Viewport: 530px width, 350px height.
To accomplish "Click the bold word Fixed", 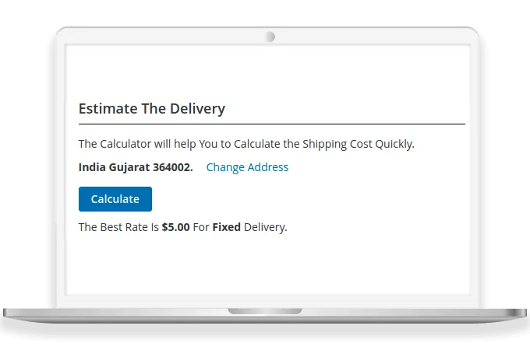I will pos(226,228).
